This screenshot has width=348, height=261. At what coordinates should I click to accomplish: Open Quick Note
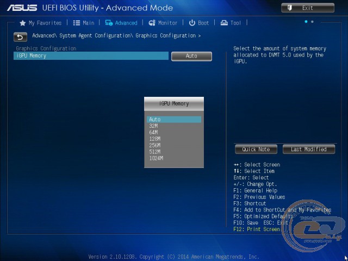coord(256,149)
